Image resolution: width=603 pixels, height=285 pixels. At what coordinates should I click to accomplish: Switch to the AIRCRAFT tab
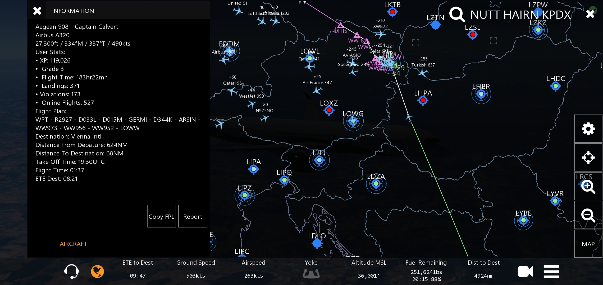[x=73, y=244]
